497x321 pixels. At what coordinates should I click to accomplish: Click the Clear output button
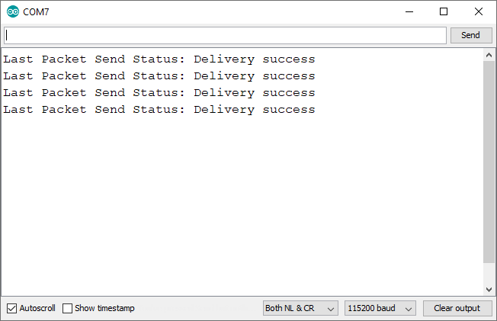pyautogui.click(x=457, y=308)
